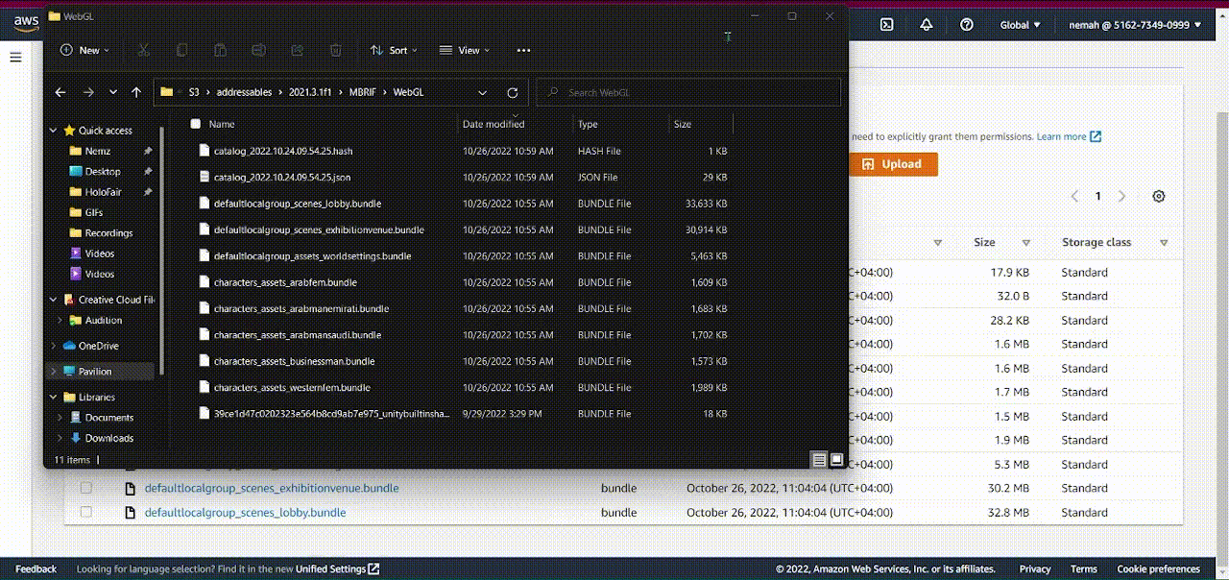Go up one folder level arrow
The image size is (1229, 580).
click(136, 93)
